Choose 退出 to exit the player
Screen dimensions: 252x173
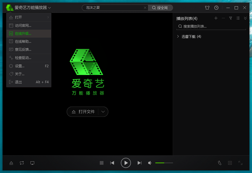29,82
